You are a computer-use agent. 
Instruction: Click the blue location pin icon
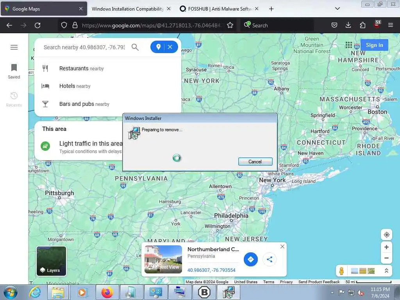[x=158, y=47]
